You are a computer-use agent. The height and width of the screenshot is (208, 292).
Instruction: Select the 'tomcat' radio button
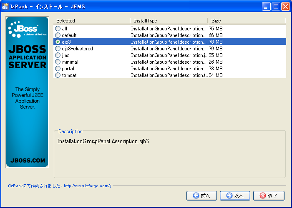coord(58,75)
